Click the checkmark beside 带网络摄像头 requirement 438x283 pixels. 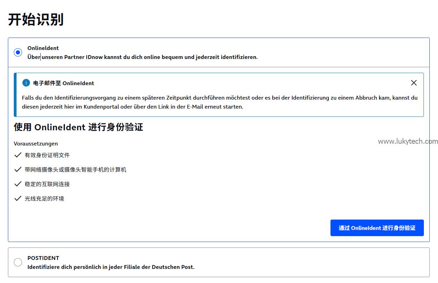pos(18,170)
